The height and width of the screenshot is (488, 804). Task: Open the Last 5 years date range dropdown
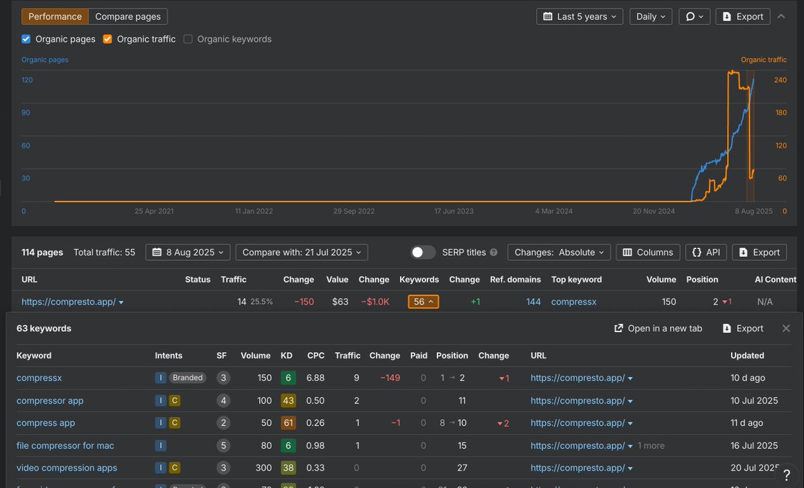(580, 17)
